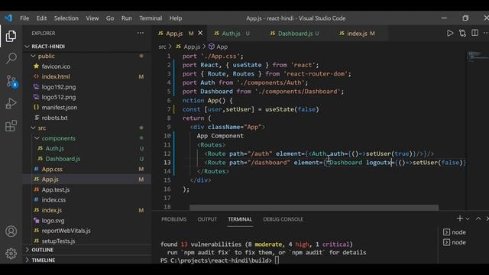Open the Explorer view in activity bar

(x=11, y=36)
